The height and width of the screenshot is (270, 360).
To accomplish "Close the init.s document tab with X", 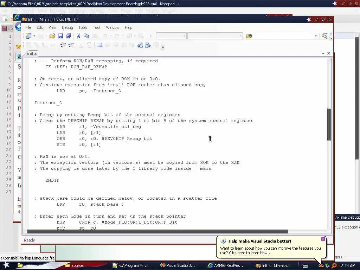I will pos(329,53).
